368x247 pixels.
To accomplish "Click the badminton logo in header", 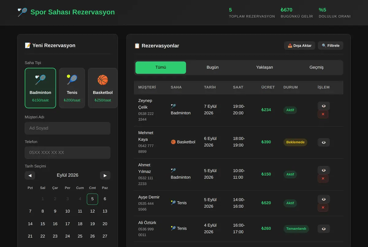I will [x=22, y=12].
